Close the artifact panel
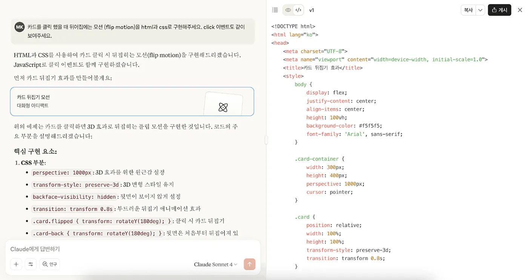Image resolution: width=528 pixels, height=280 pixels. click(x=520, y=10)
